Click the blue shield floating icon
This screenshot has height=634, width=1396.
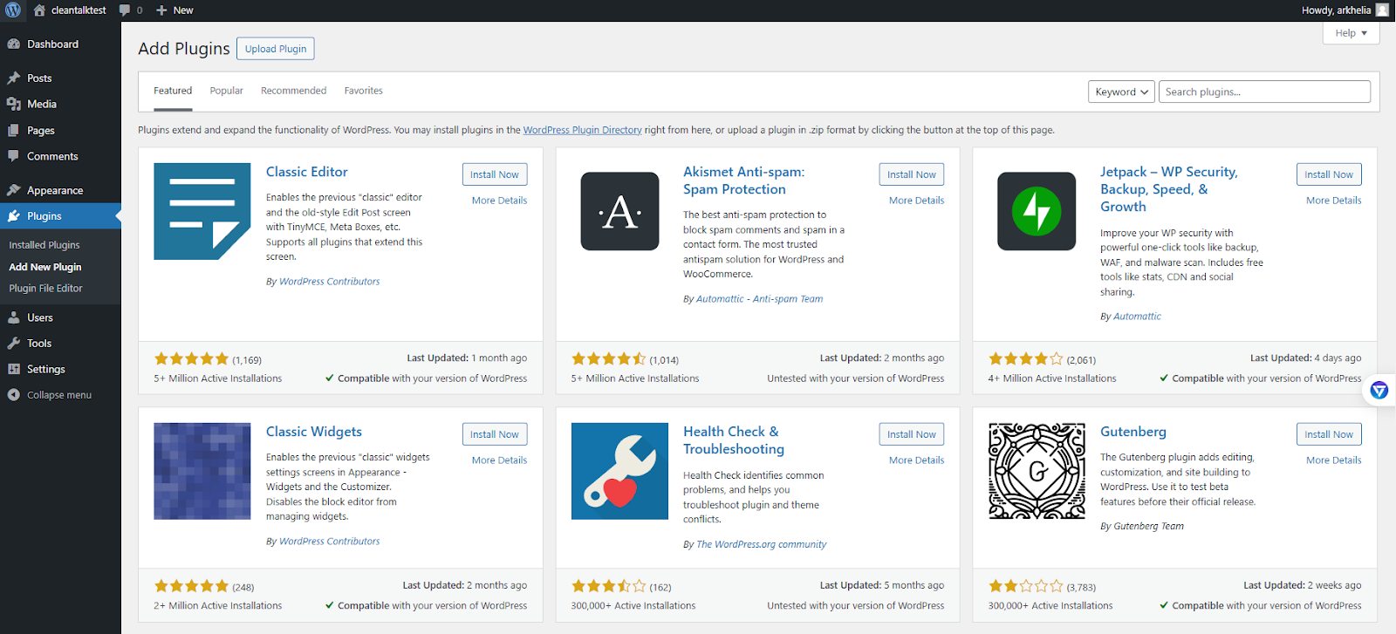[x=1379, y=390]
